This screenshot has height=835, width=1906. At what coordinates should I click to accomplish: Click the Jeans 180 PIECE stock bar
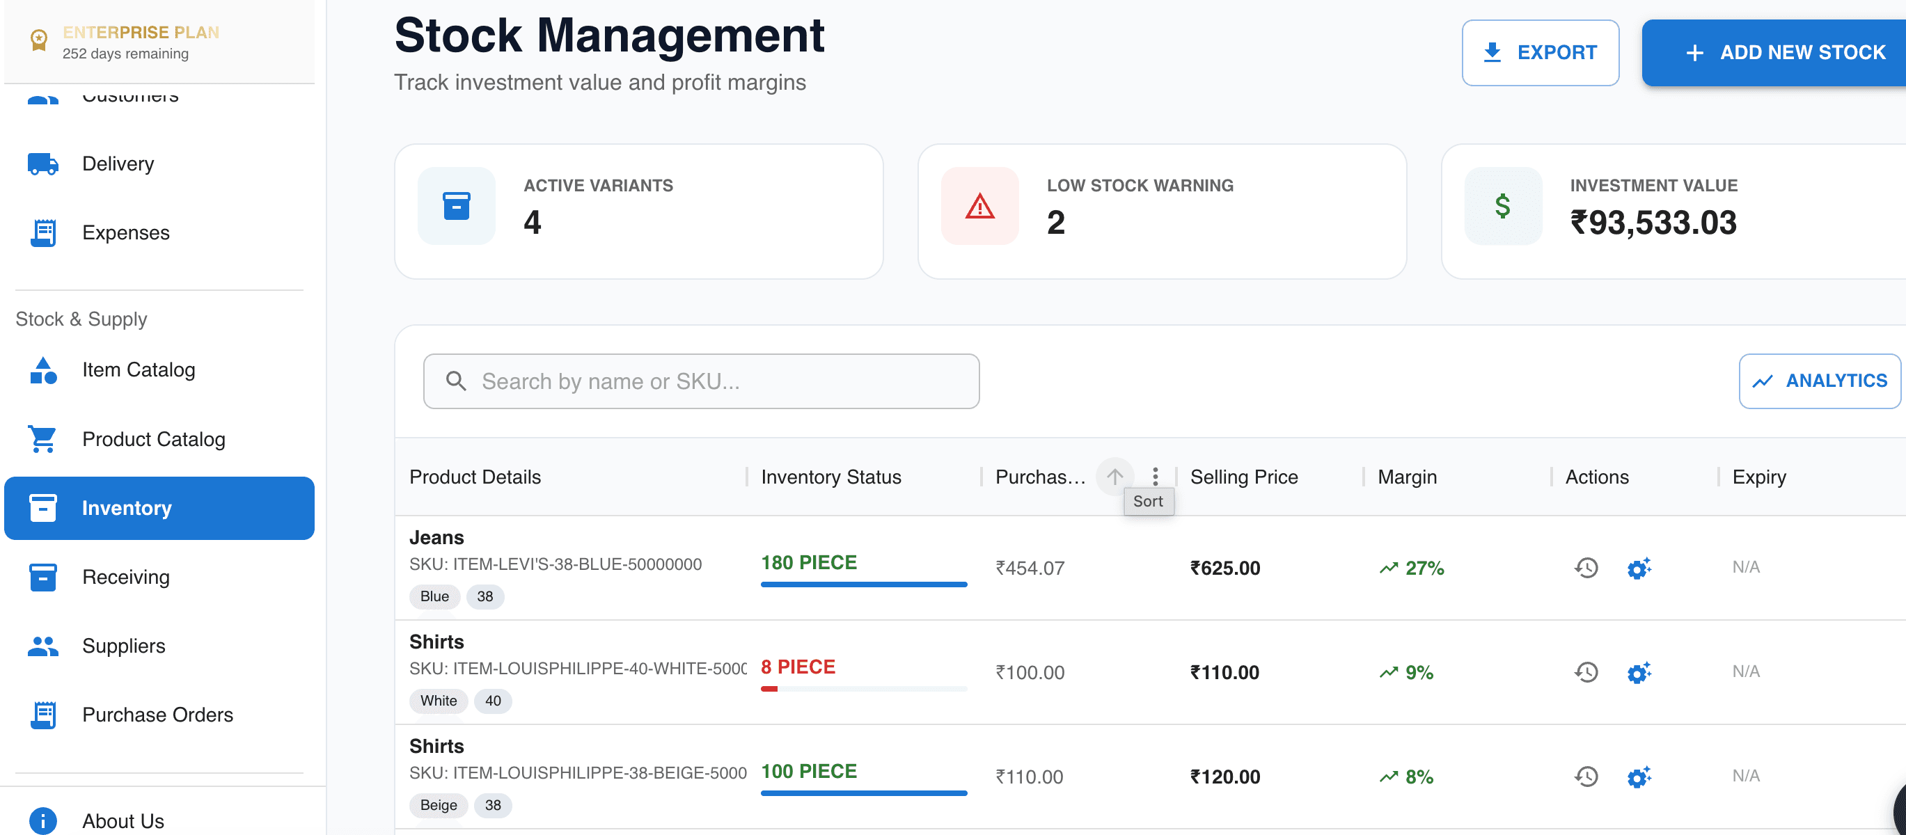pyautogui.click(x=863, y=584)
